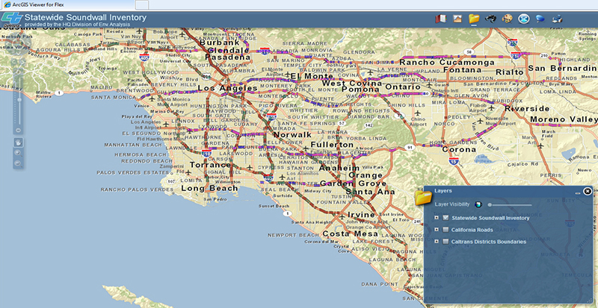The width and height of the screenshot is (598, 308).
Task: Expand the Caltrans Districts Boundaries layer
Action: pyautogui.click(x=437, y=242)
